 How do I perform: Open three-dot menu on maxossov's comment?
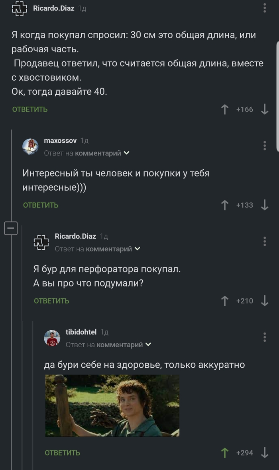pyautogui.click(x=265, y=145)
